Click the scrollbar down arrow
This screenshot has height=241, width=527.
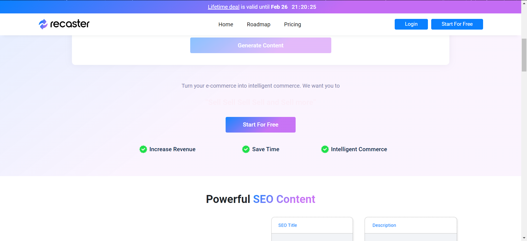[524, 238]
